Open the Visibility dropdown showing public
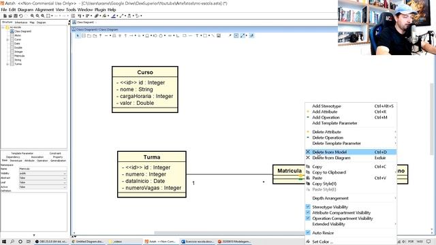This screenshot has height=245, width=436. pos(43,174)
